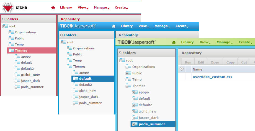Viewport: 255px width, 131px height.
Task: Click the Name column header in Repository
Action: click(197, 69)
